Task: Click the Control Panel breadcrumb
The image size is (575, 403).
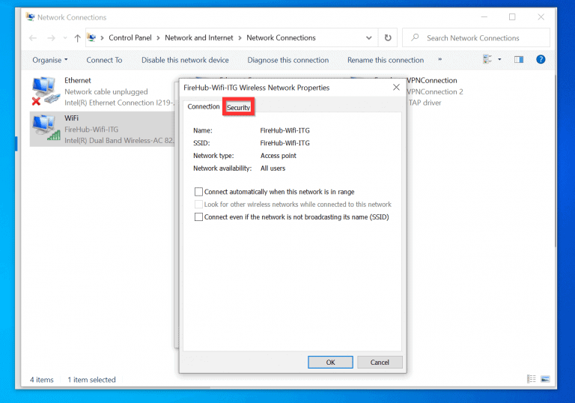Action: coord(130,37)
